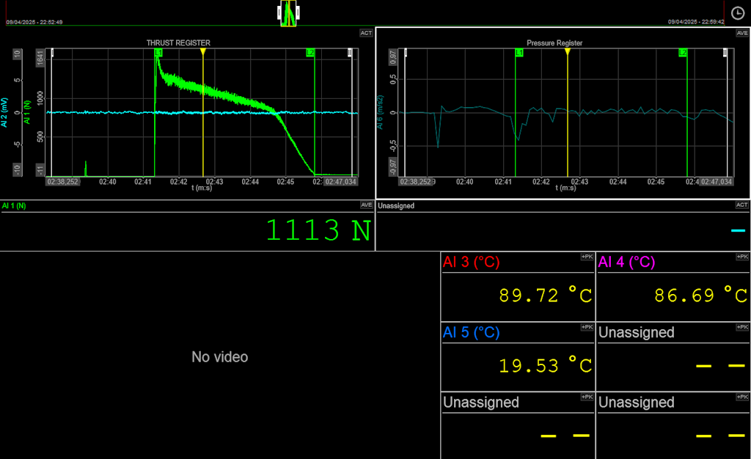Select the yellow cursor marker in the THRUST REGISTER graph

tap(203, 51)
